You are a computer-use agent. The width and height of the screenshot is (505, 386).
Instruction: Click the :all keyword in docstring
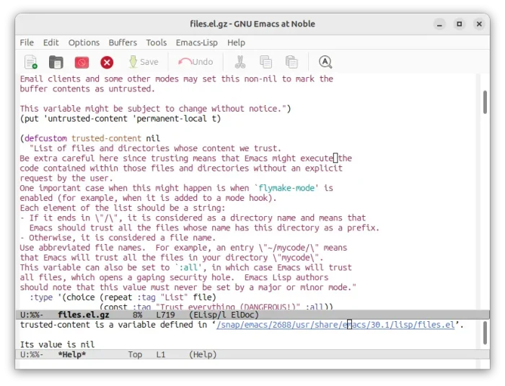coord(188,267)
